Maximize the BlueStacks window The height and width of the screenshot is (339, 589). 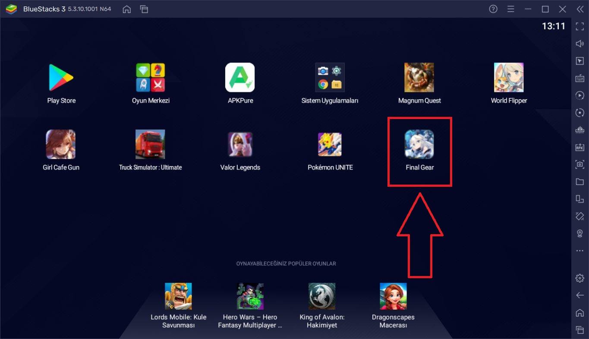coord(545,9)
